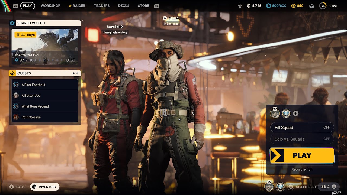Open the INVENTORY button

point(45,187)
